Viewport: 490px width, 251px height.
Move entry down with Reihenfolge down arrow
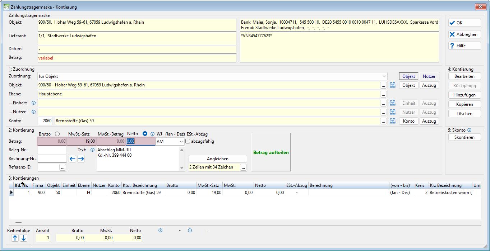tap(24, 238)
